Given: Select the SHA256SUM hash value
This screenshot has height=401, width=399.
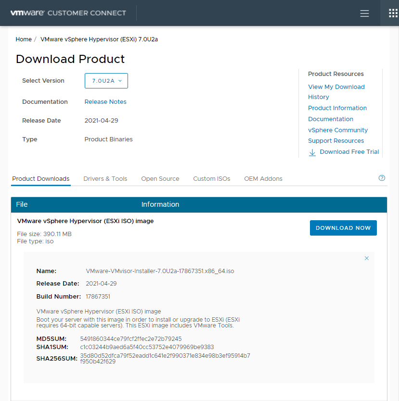Looking at the screenshot, I should click(165, 359).
